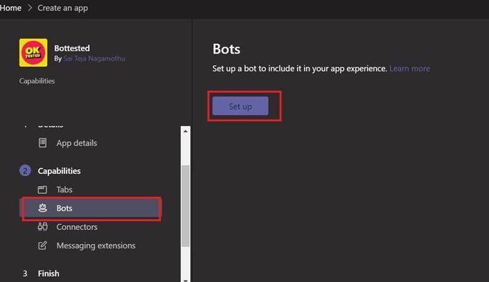The height and width of the screenshot is (282, 489).
Task: Click the Bots page heading
Action: pyautogui.click(x=227, y=49)
